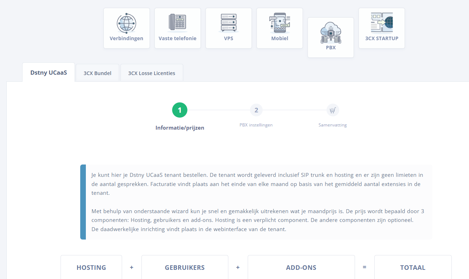This screenshot has width=469, height=279.
Task: Select the GEBRUIKERS card
Action: 185,267
